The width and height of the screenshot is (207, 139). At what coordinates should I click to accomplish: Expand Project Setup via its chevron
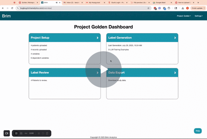(x=98, y=38)
